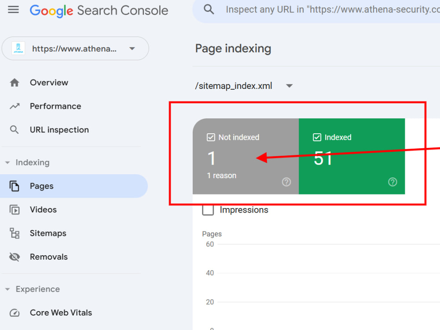Click the search magnifier icon in URL bar
Viewport: 440px width, 330px height.
click(209, 10)
